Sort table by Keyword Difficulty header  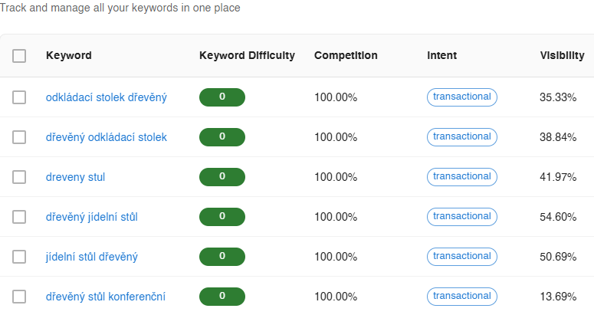[247, 56]
